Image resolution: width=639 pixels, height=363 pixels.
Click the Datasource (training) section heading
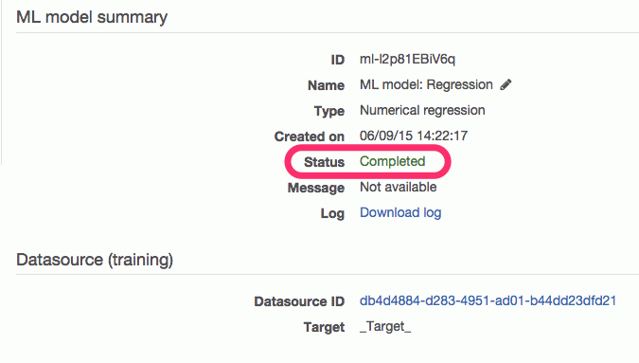point(95,260)
